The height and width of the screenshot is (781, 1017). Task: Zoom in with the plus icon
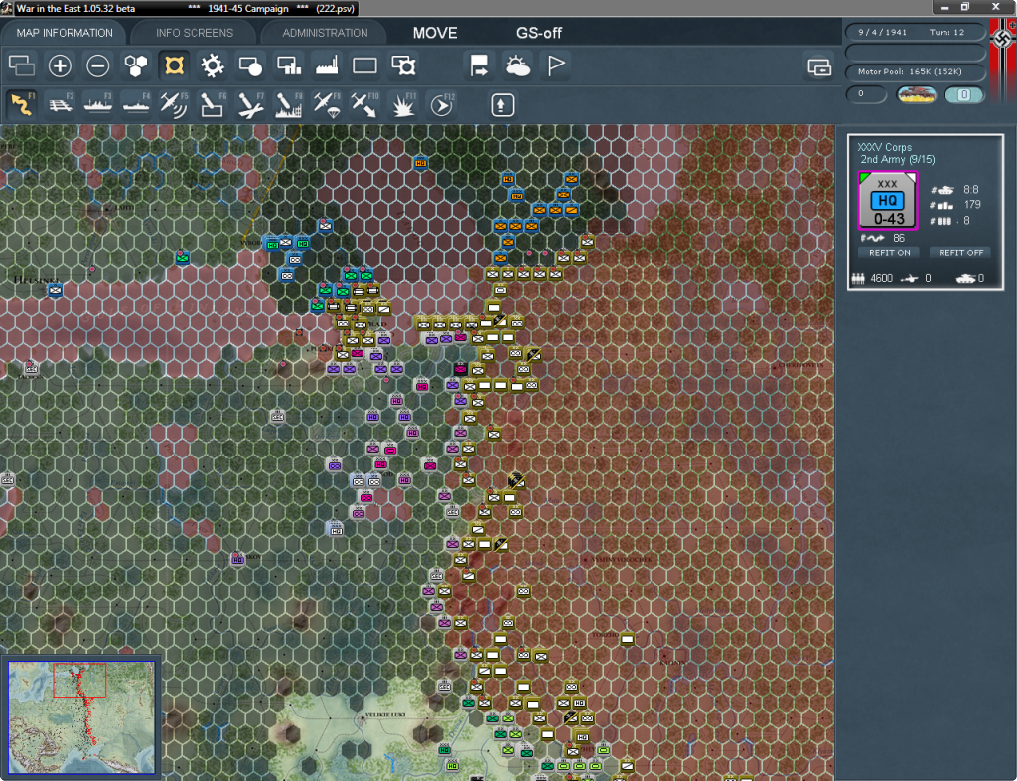click(60, 65)
